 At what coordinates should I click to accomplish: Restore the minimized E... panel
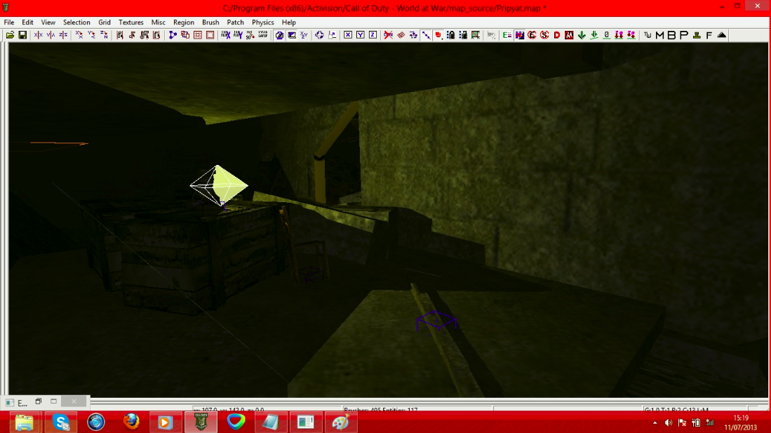(x=38, y=401)
